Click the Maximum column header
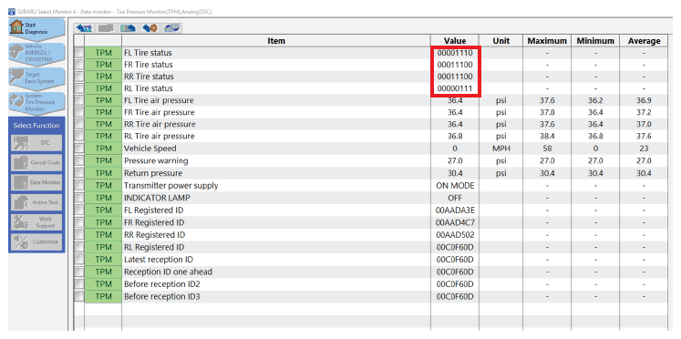This screenshot has width=681, height=339. click(x=547, y=41)
